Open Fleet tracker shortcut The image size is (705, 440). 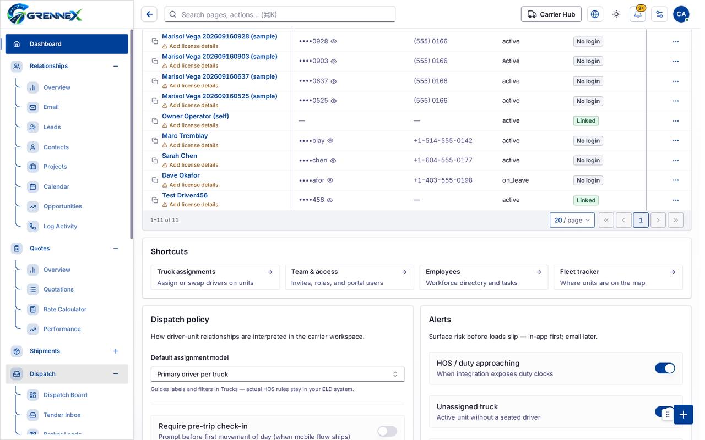[618, 277]
